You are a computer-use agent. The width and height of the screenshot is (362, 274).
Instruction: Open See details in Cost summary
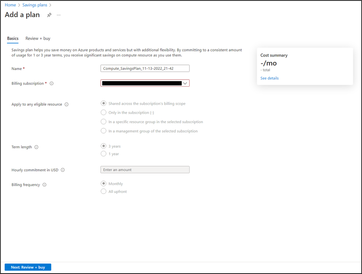(x=270, y=78)
